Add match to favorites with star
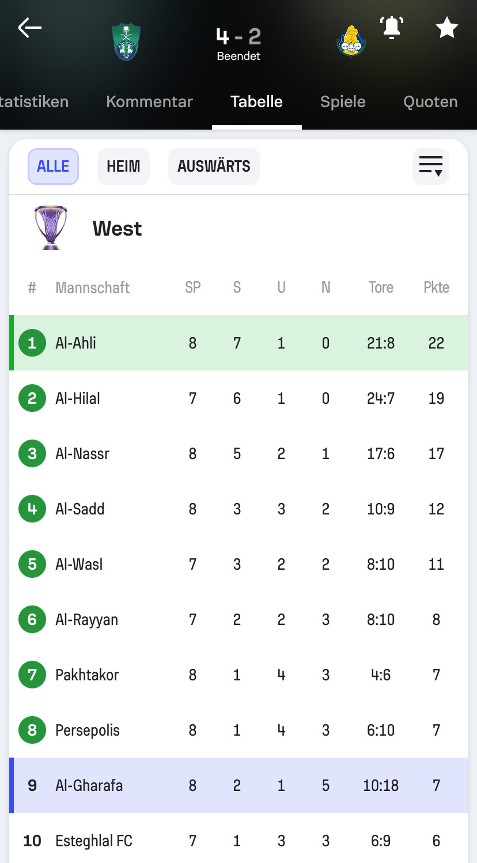 pos(446,28)
